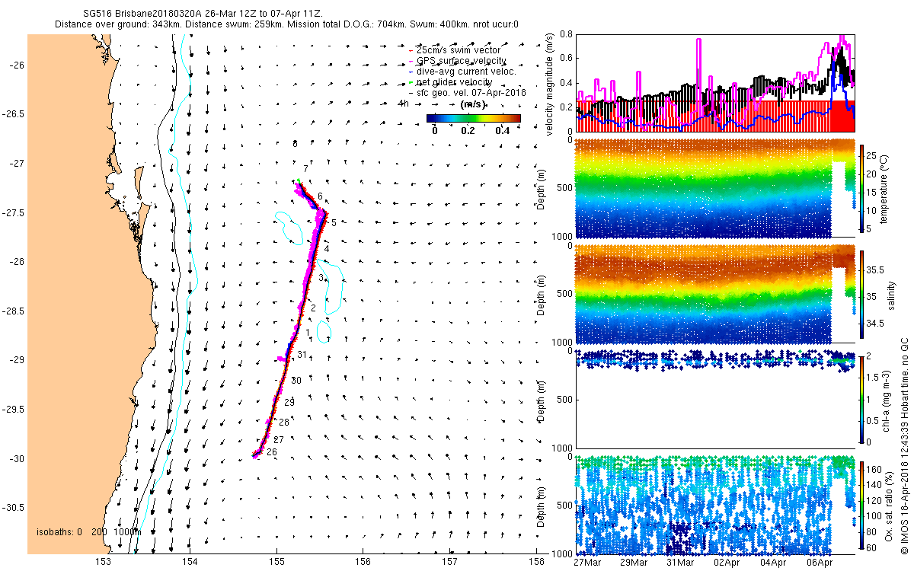Click glider track waypoint labeled 31
The image size is (914, 571).
click(x=302, y=356)
